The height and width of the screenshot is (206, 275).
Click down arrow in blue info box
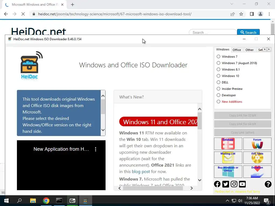pos(103,130)
